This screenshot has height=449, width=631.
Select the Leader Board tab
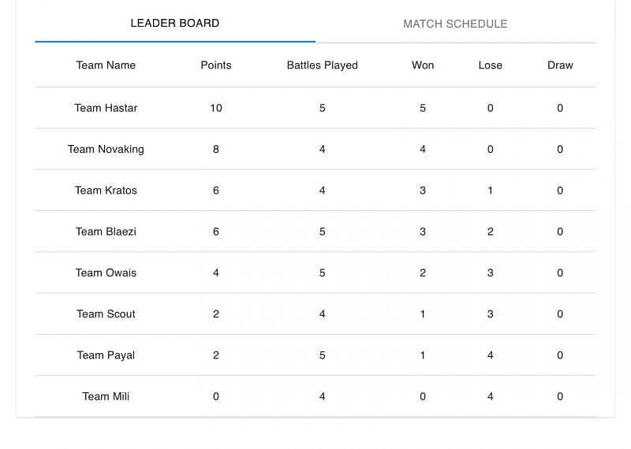(x=175, y=23)
